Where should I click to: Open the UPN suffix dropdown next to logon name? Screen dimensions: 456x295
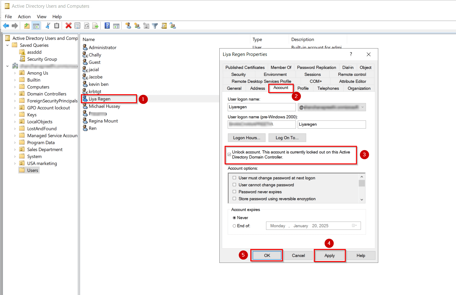(362, 107)
